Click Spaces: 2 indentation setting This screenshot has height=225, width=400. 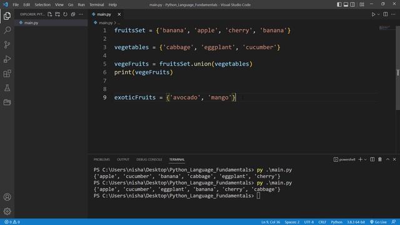292,222
